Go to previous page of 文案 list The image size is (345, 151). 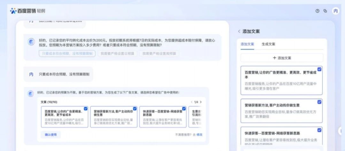point(192,102)
